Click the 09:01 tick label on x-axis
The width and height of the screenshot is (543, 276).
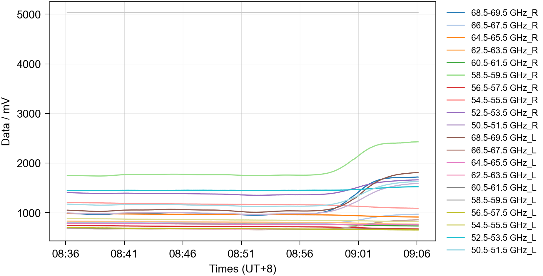[x=358, y=254]
